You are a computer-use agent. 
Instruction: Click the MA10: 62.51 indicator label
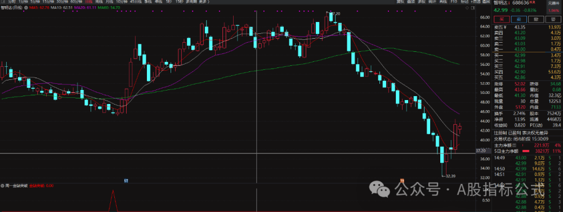(61, 7)
